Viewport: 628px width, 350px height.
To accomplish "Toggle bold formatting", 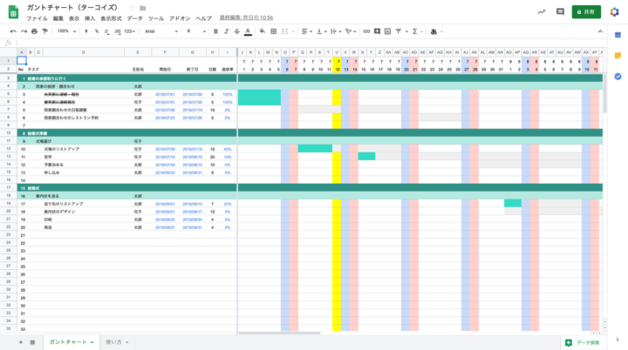I will click(x=215, y=30).
